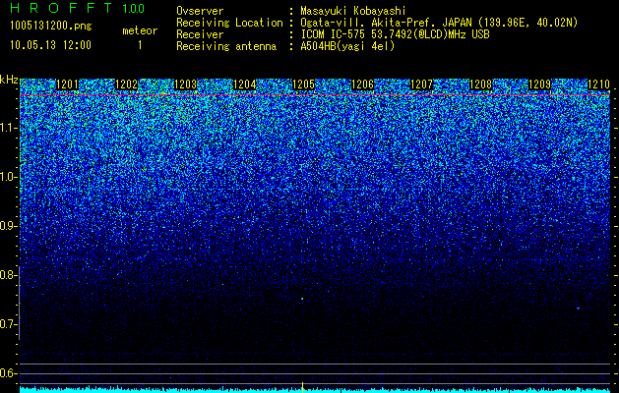
Task: Click the yellow spike in the power graph
Action: [302, 387]
